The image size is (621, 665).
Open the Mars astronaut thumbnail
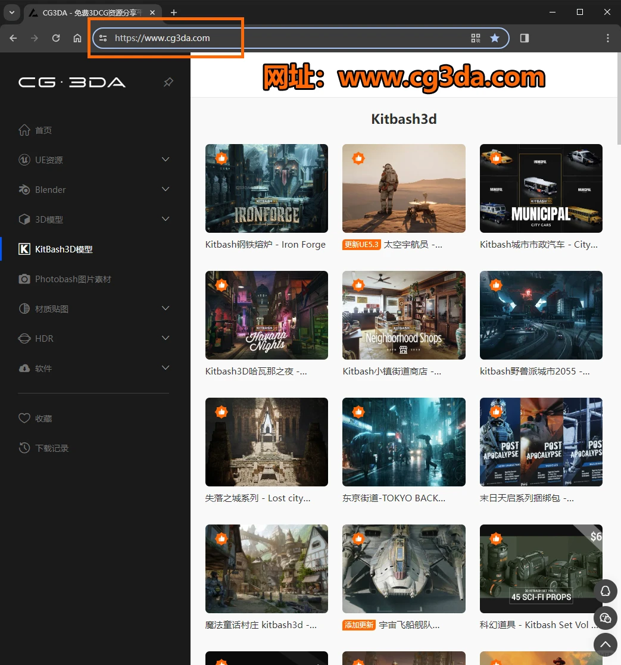point(404,188)
